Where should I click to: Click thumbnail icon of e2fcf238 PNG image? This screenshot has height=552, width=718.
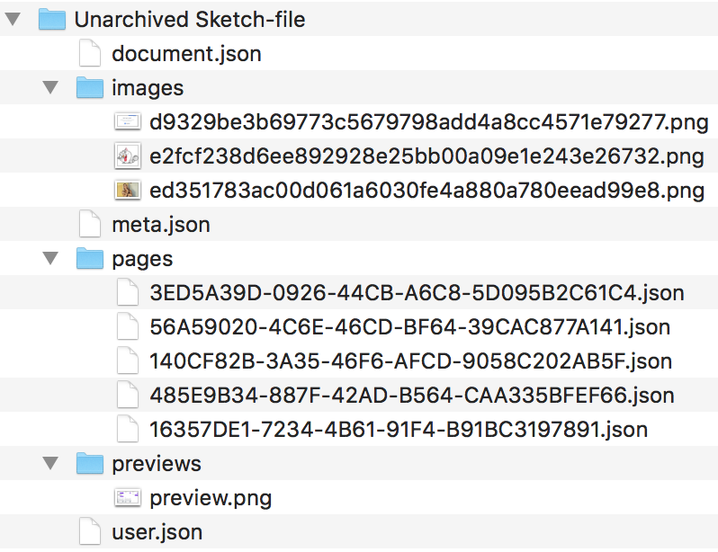coord(128,156)
